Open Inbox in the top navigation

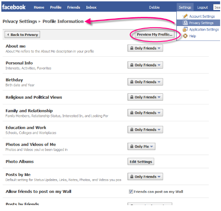pyautogui.click(x=91, y=7)
